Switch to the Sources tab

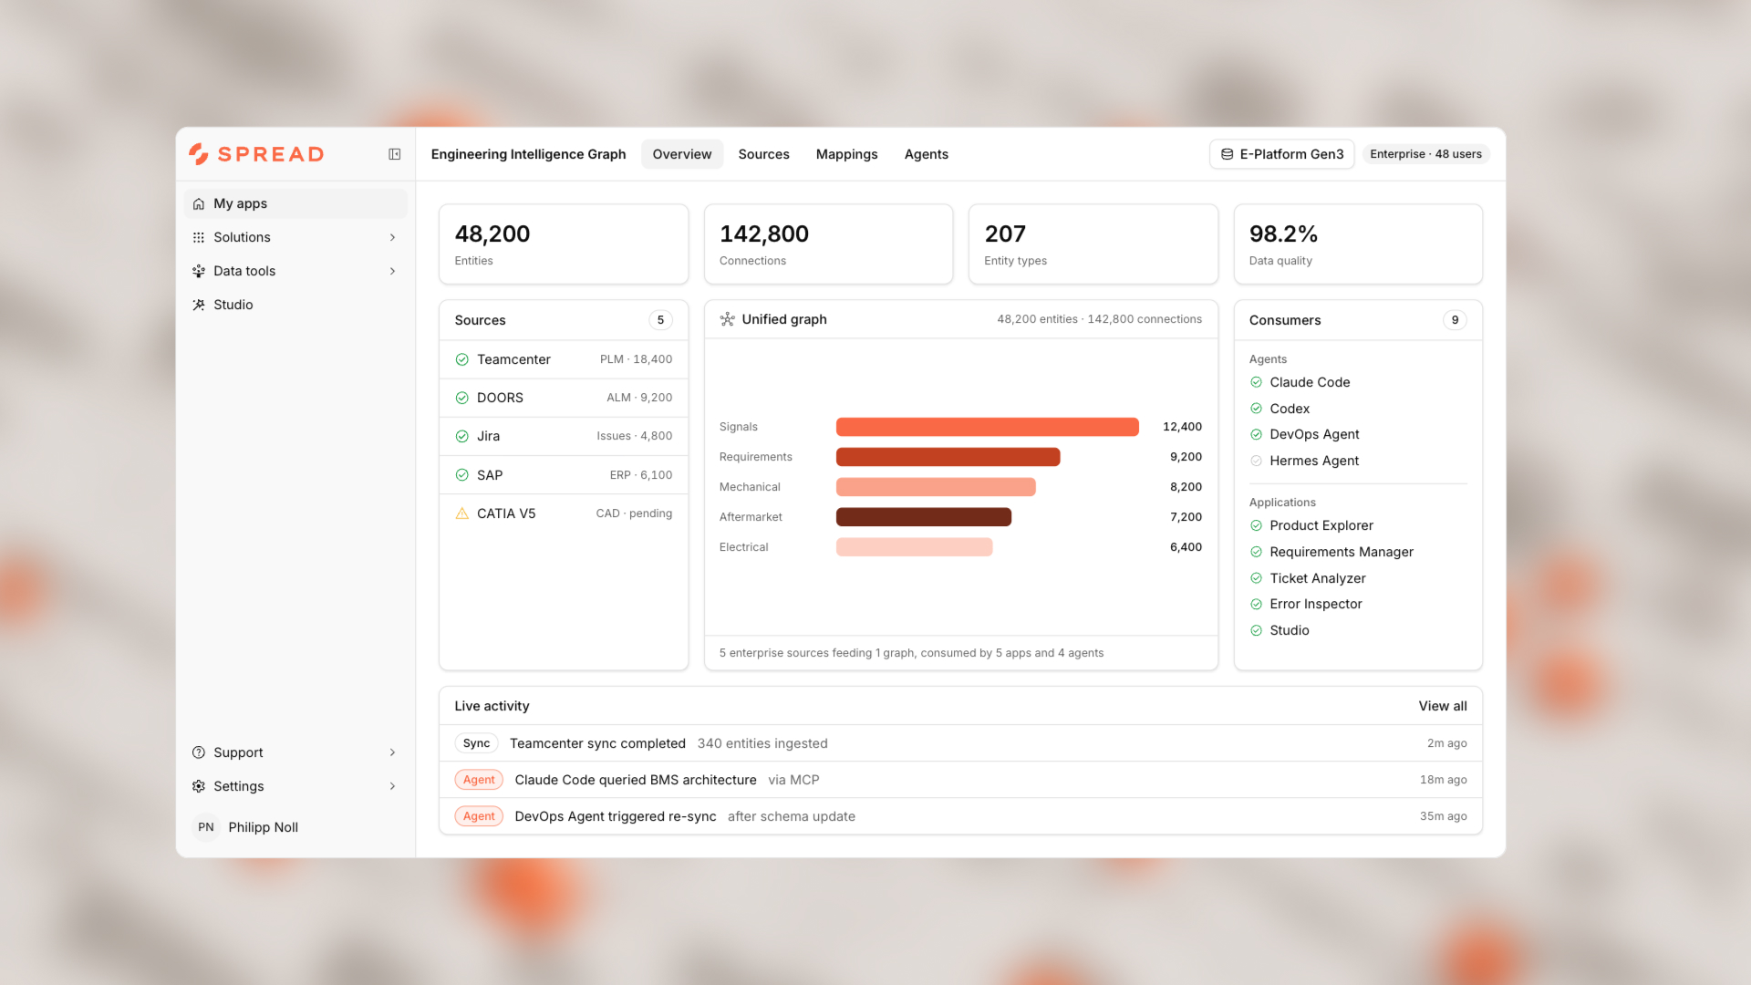click(763, 154)
